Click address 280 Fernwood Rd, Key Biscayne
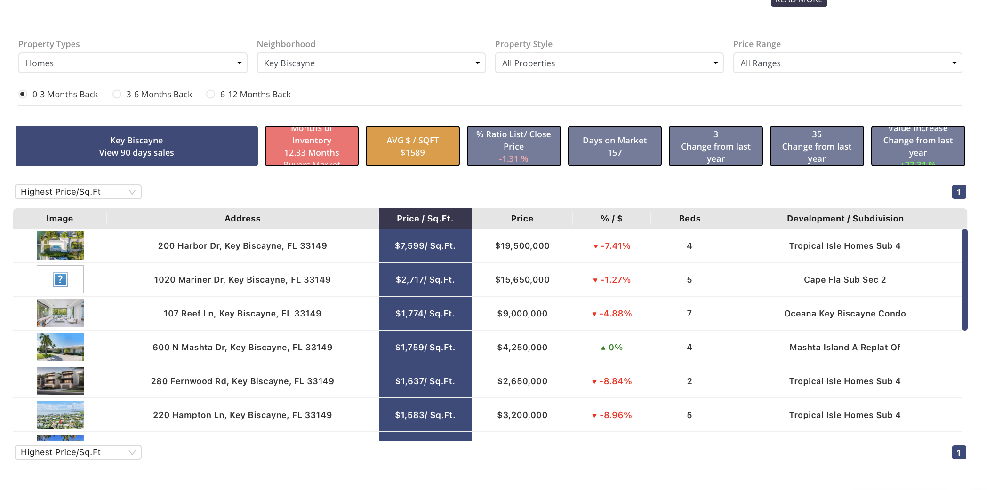 242,381
